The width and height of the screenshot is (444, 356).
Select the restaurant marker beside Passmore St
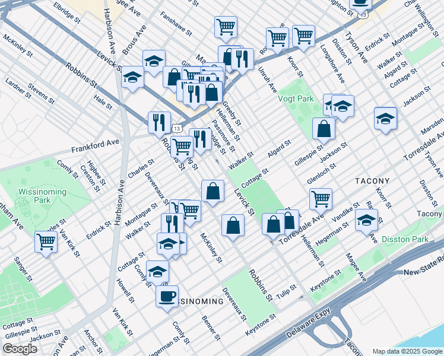point(200,140)
